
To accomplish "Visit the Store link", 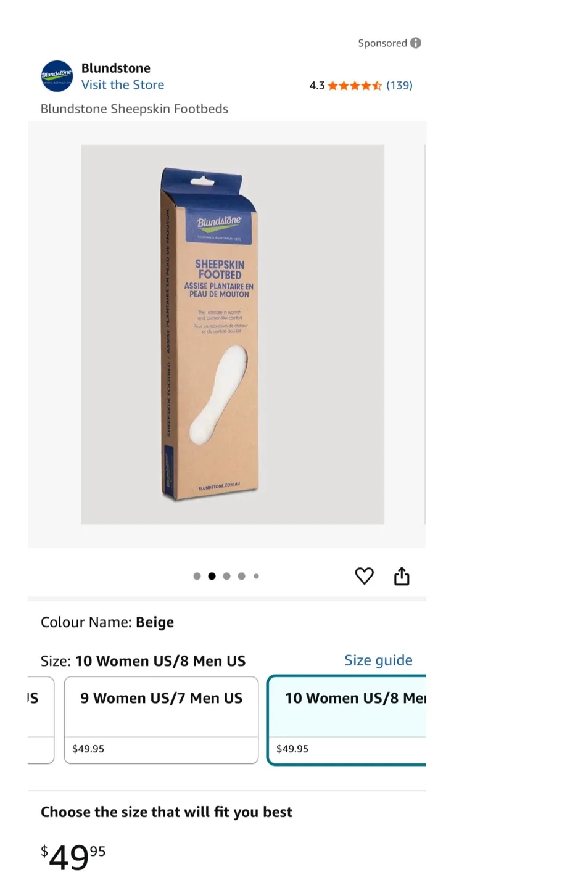I will (x=123, y=85).
